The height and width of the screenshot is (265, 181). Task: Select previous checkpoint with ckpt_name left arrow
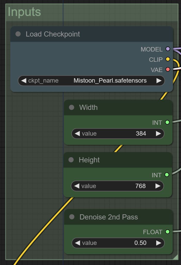[x=24, y=81]
